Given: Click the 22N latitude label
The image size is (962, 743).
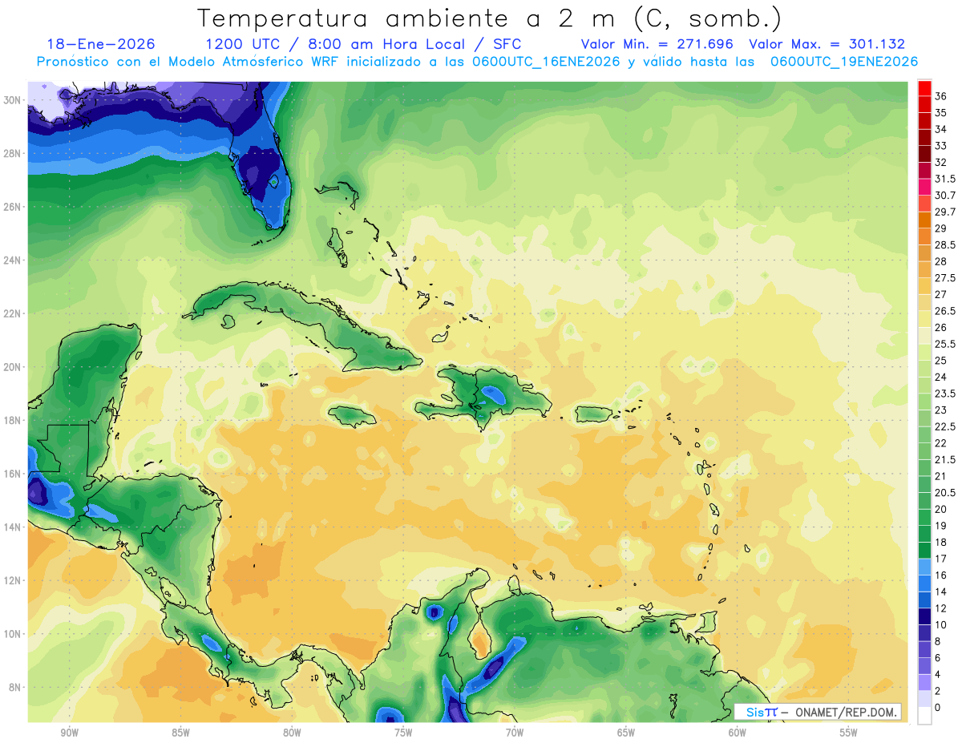Looking at the screenshot, I should (x=12, y=313).
